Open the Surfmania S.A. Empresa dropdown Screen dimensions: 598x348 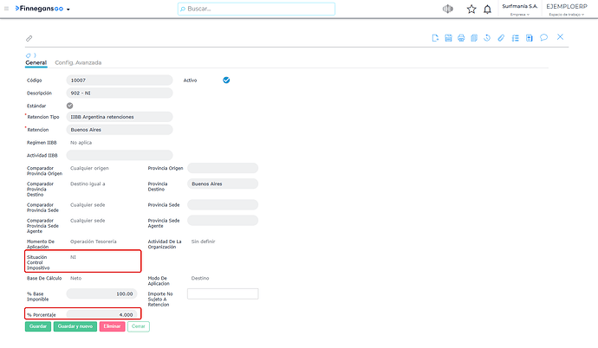(520, 10)
